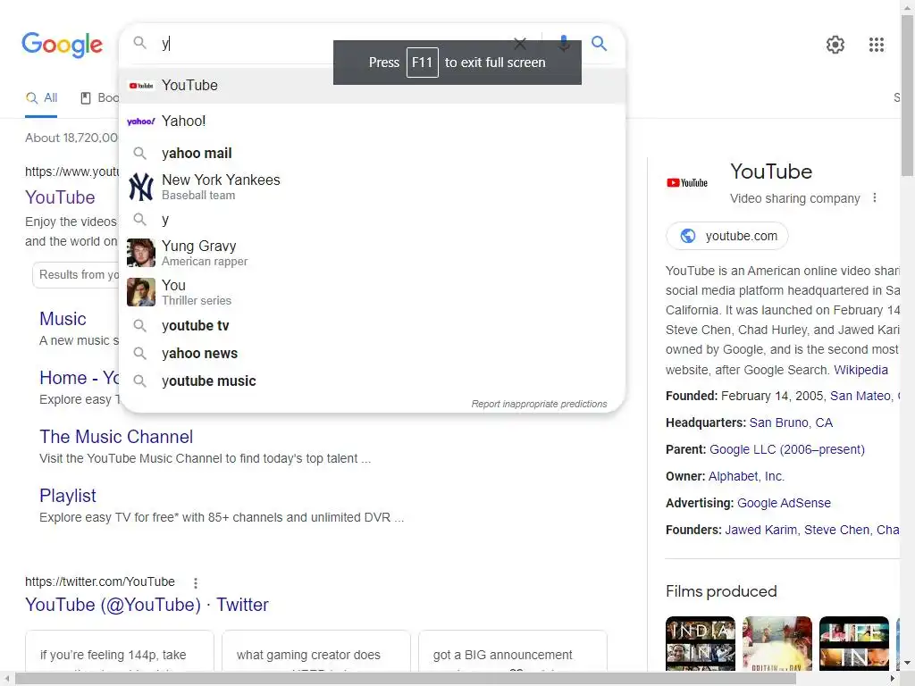Click the vertical scrollbar thumb

(x=908, y=95)
